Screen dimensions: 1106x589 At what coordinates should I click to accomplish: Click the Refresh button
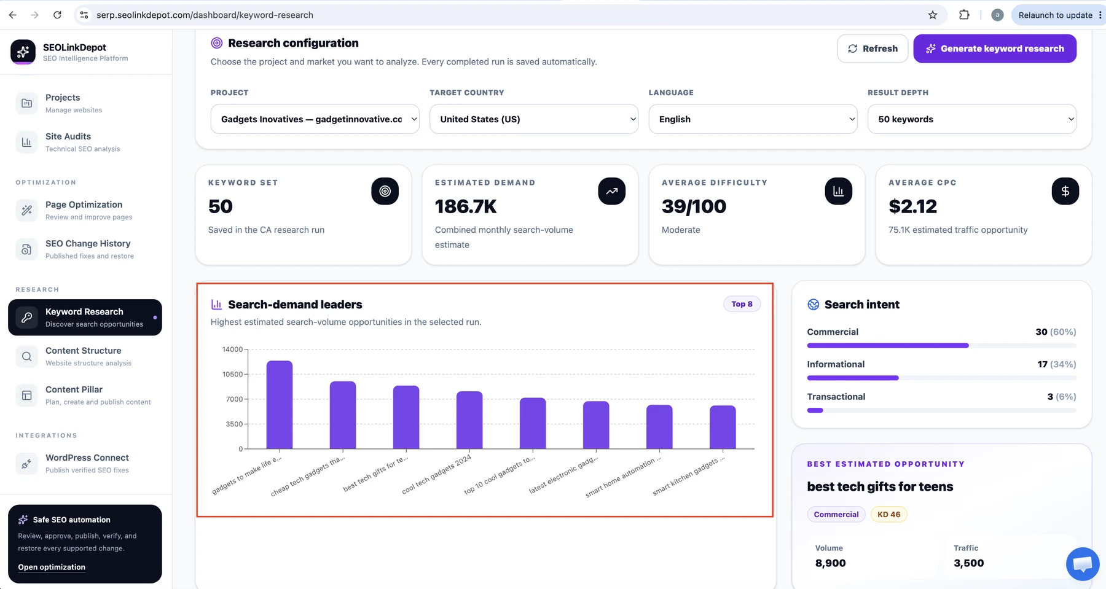[x=873, y=49]
